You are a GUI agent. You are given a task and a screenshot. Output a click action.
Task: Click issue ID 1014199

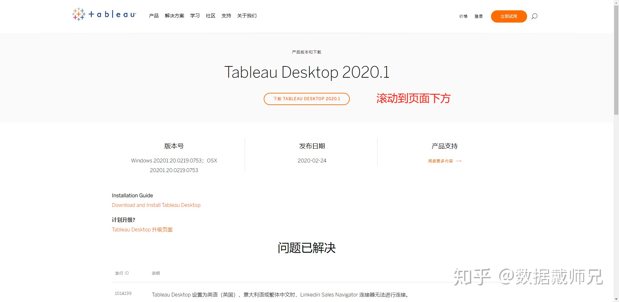pos(123,293)
